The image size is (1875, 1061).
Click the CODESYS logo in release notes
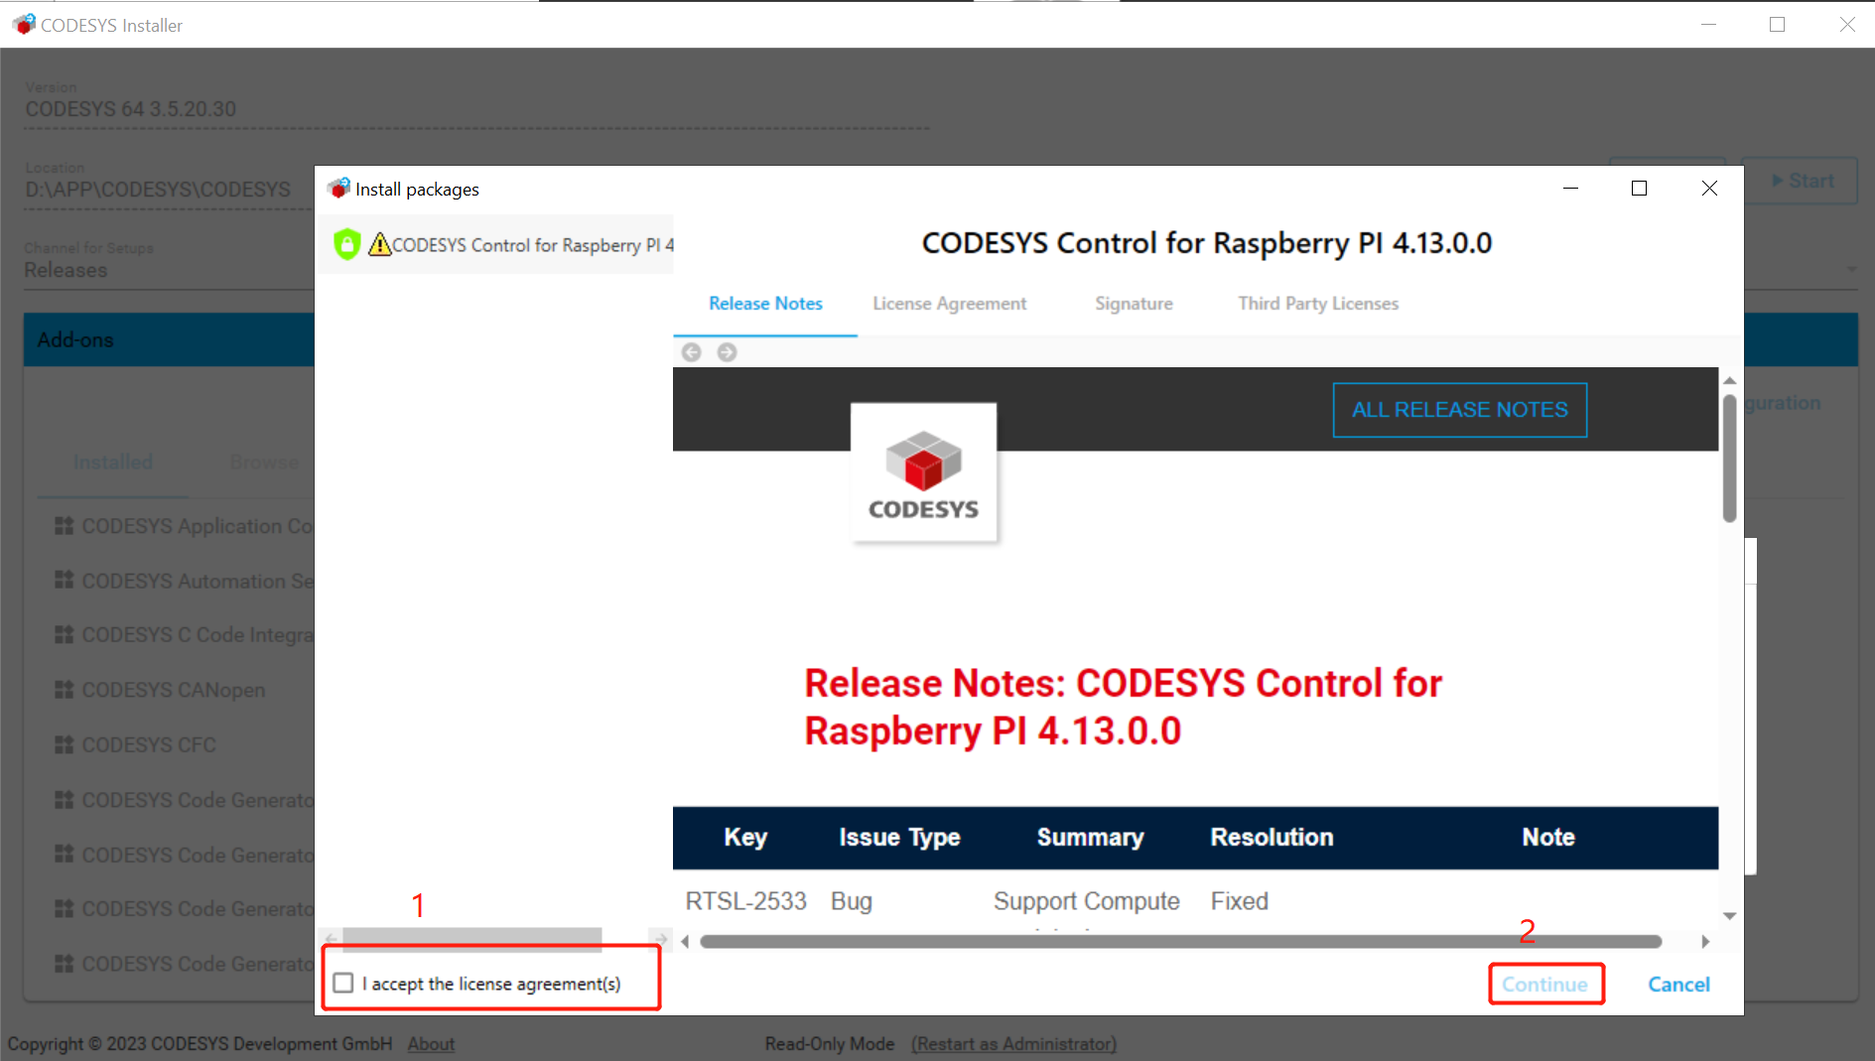[923, 472]
